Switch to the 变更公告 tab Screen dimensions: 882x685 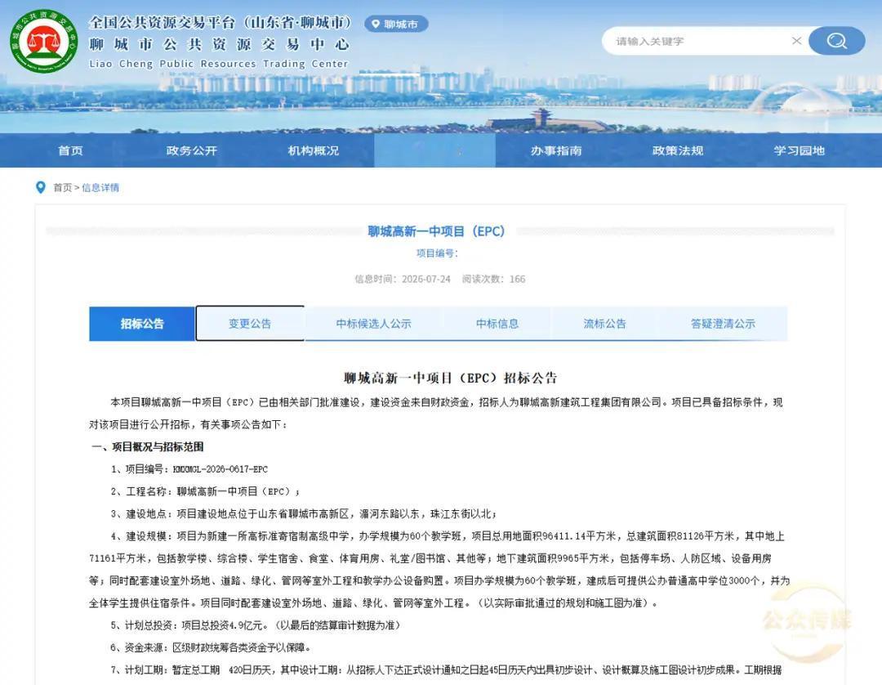point(250,324)
